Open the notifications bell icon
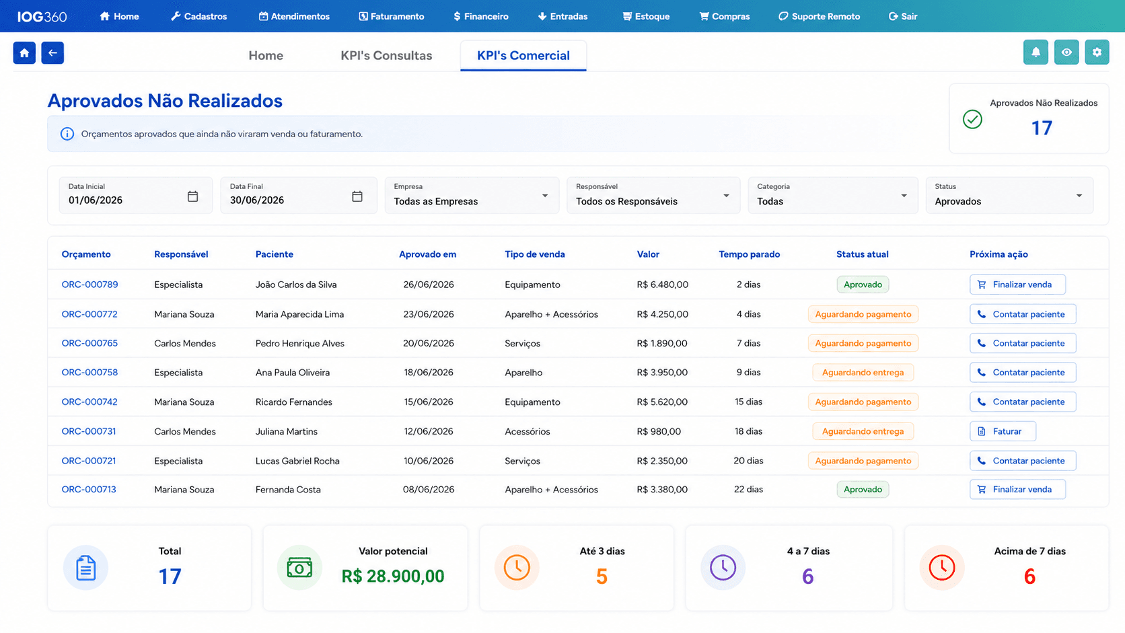1125x633 pixels. coord(1036,52)
